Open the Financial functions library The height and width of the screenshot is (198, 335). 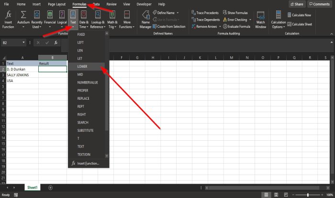(50, 20)
